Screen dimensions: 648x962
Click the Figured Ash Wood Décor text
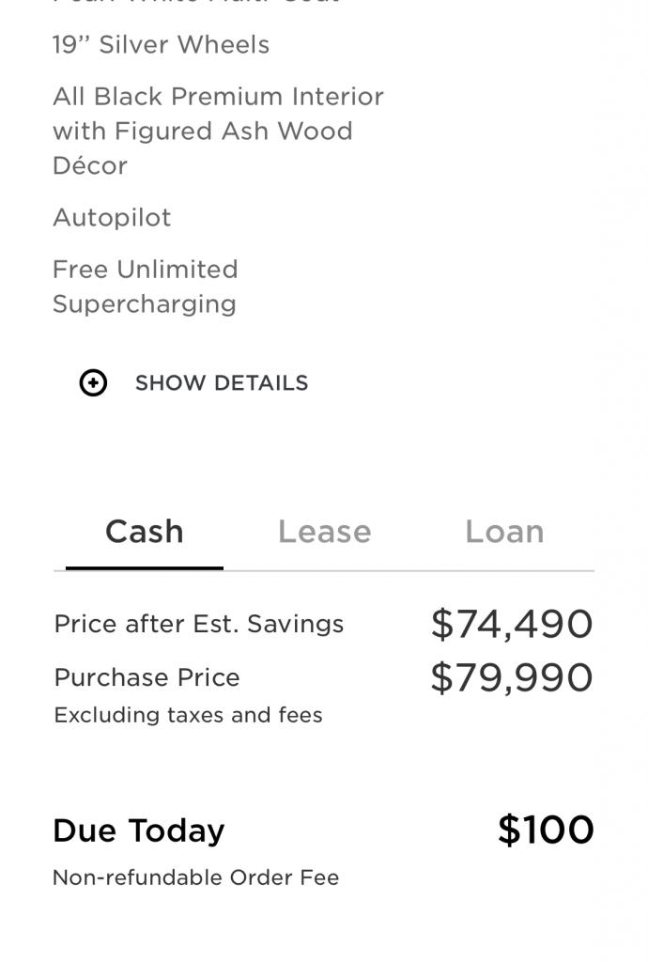pos(202,148)
